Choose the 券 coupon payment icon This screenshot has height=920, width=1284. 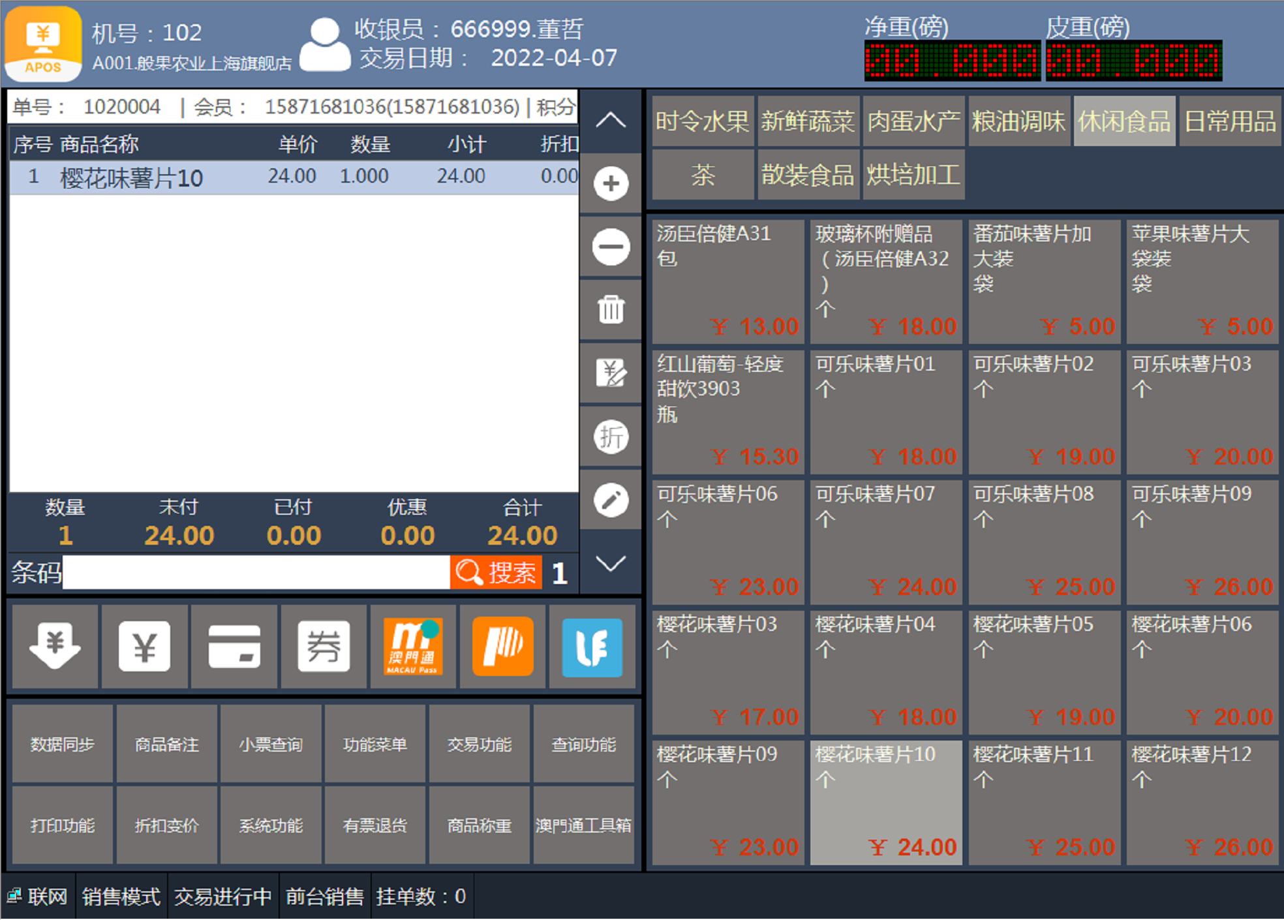(324, 646)
